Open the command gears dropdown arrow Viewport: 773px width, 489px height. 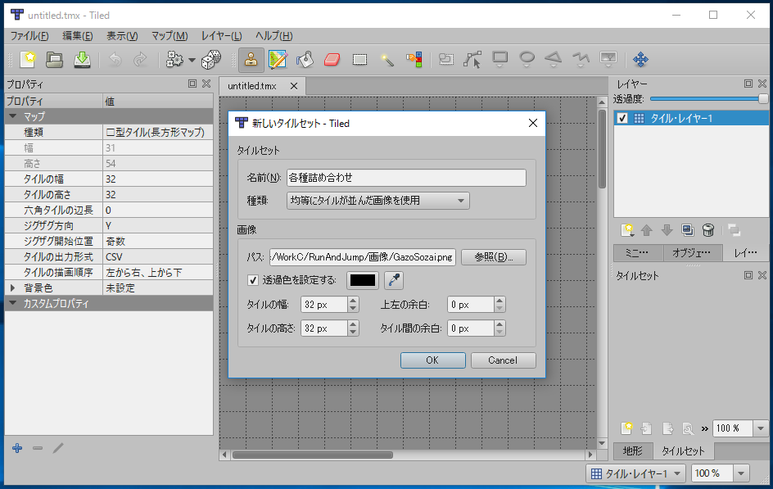[192, 60]
